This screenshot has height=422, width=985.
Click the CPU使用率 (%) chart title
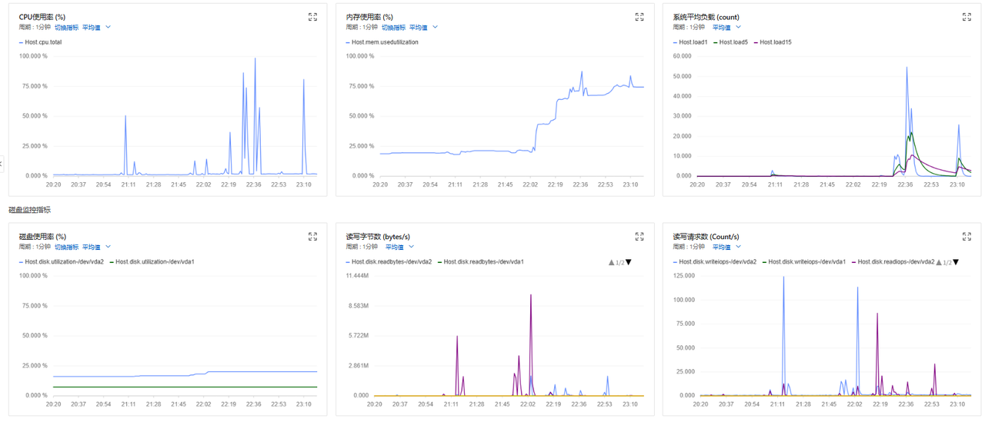click(42, 17)
